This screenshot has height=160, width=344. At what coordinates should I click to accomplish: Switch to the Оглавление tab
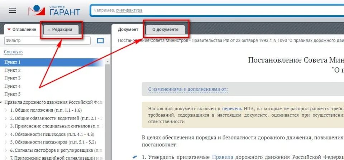21,29
